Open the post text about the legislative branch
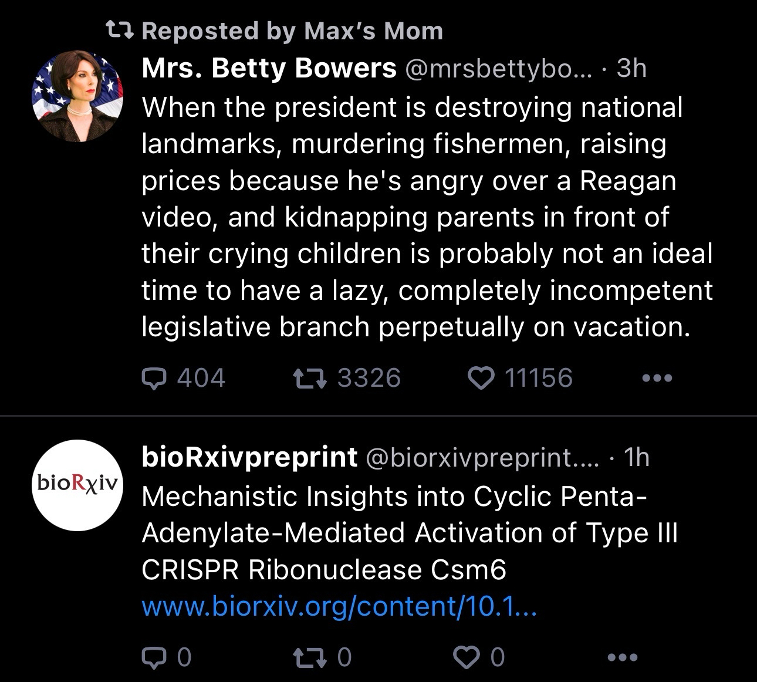Viewport: 757px width, 682px height. (x=427, y=217)
